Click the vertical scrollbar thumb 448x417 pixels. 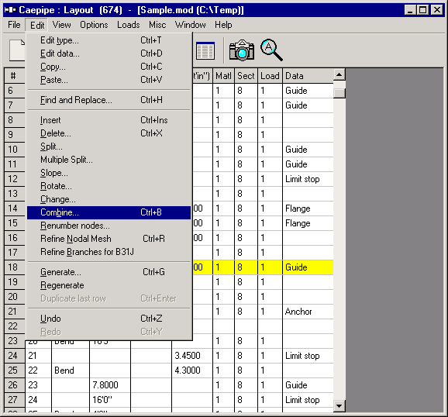pyautogui.click(x=339, y=93)
